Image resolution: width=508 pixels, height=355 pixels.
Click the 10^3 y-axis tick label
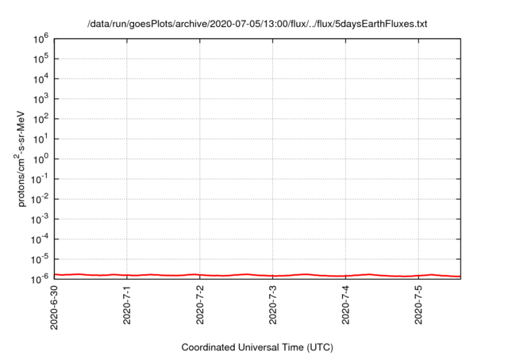(40, 98)
